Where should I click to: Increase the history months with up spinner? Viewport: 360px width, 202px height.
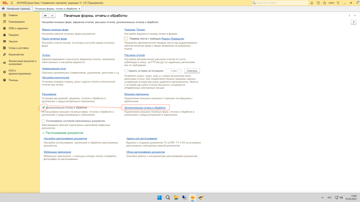click(180, 70)
